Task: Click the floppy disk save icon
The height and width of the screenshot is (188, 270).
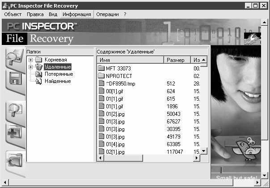Action: pos(14,80)
